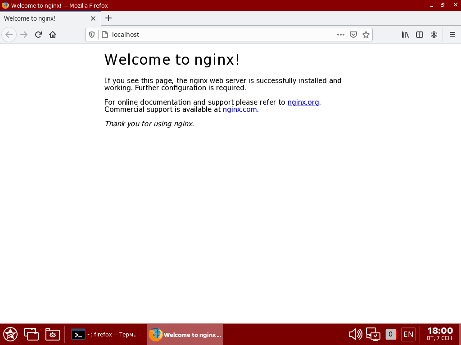Close the Welcome to nginx! tab
Screen dimensions: 461x345
click(x=93, y=18)
